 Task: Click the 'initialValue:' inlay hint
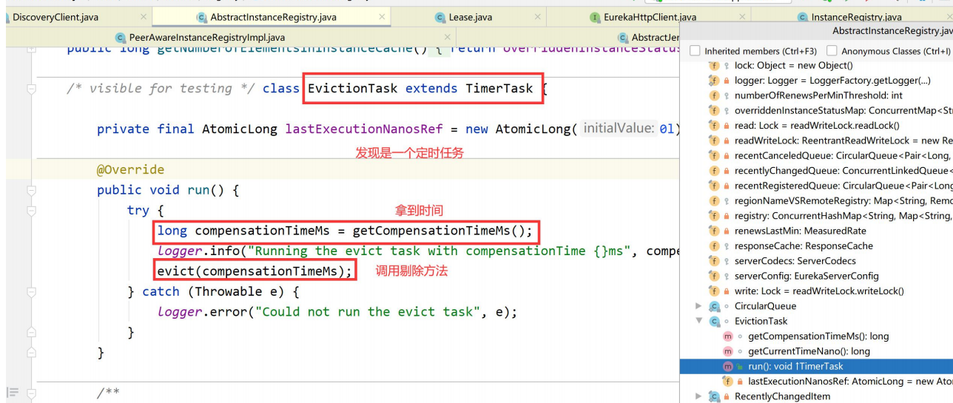click(x=619, y=129)
